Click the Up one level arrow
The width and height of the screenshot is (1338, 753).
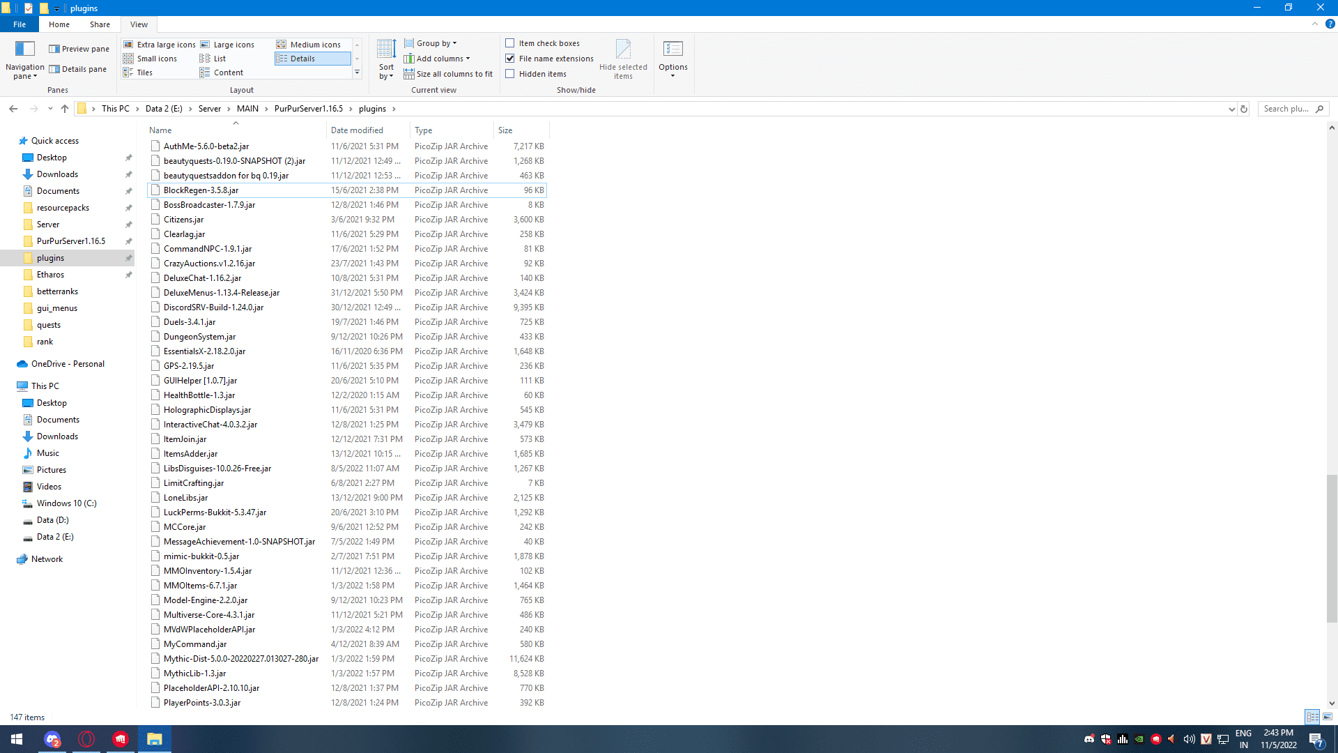click(x=65, y=109)
